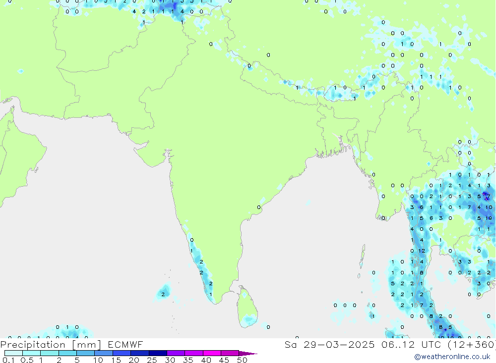Click the 0.1–0.5 mm palest legend swatch
Screen dimensions: 496x363
click(13, 353)
